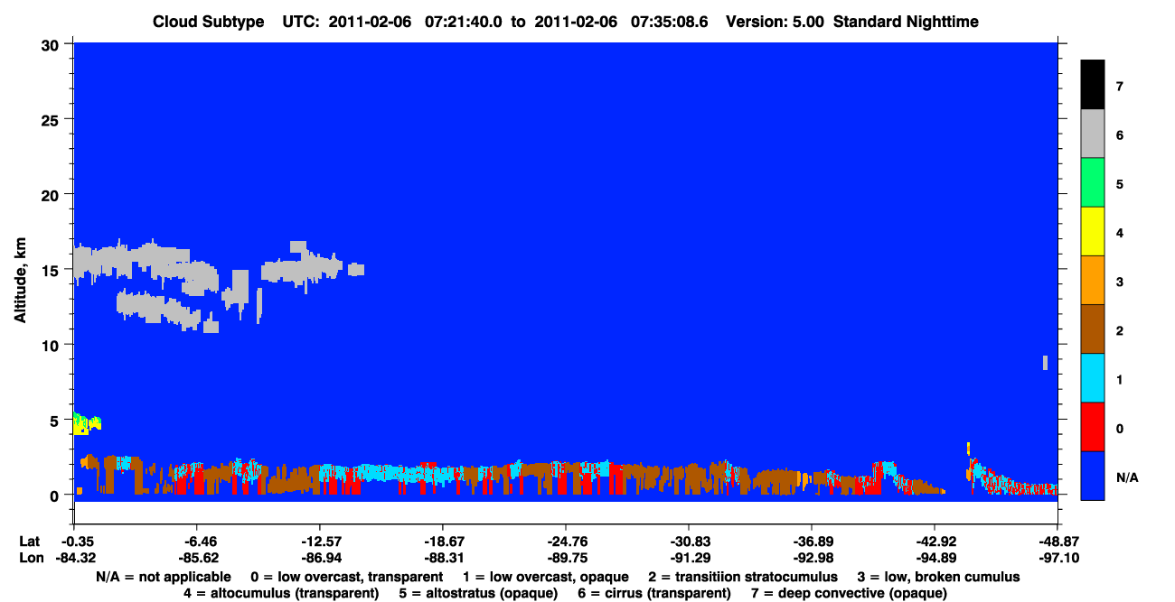Click the black color swatch labeled 7
Image resolution: width=1175 pixels, height=602 pixels.
(x=1092, y=84)
